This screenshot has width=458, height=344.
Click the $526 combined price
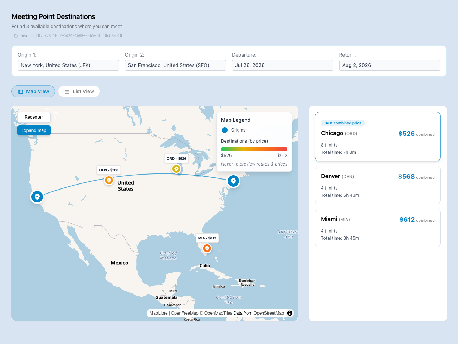[x=406, y=134]
